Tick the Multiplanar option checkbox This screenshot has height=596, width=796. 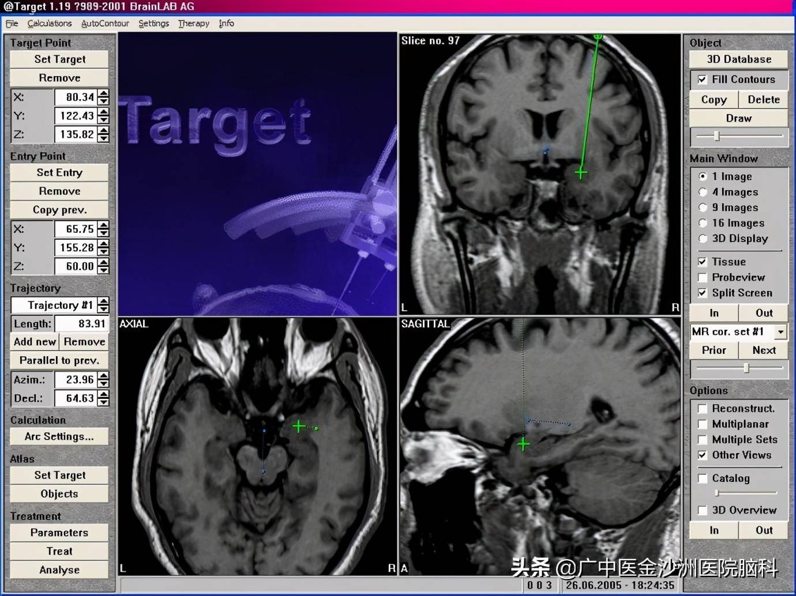(702, 424)
